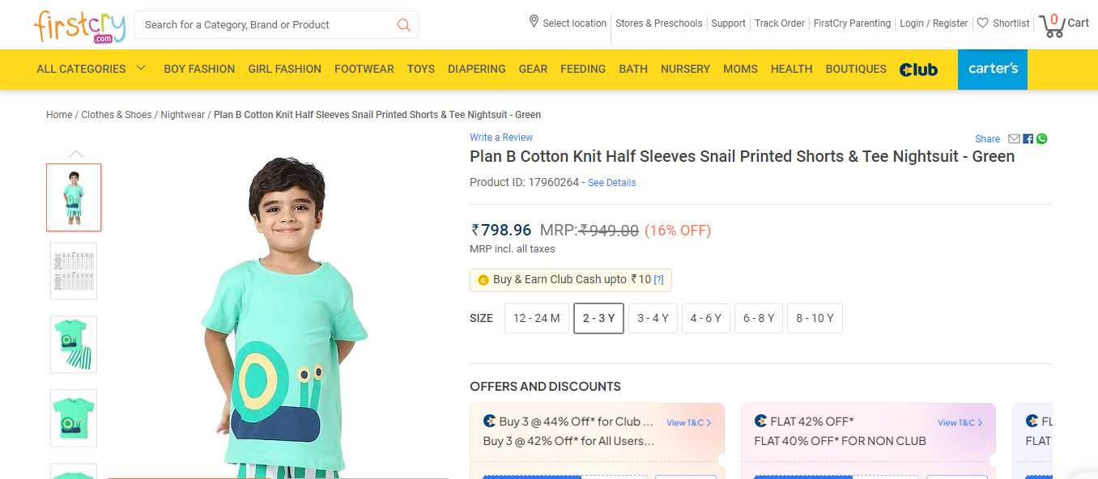
Task: Choose the 8 - 10 Y size
Action: click(815, 318)
